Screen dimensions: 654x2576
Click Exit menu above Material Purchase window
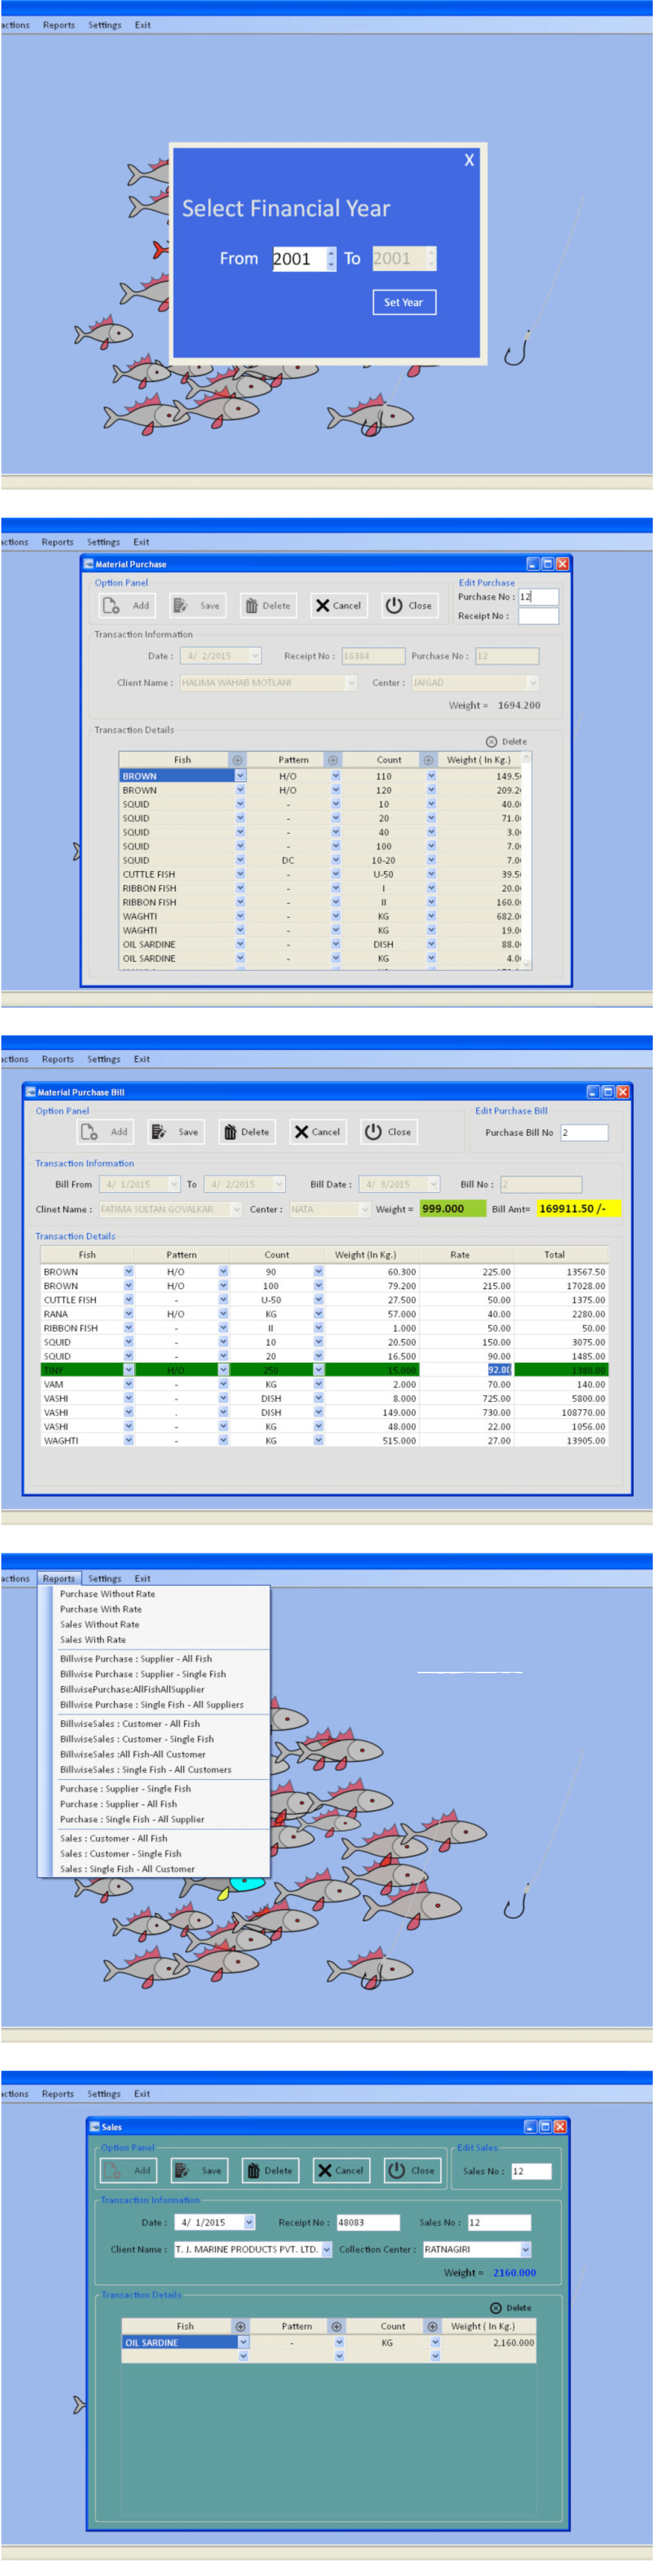(x=141, y=542)
